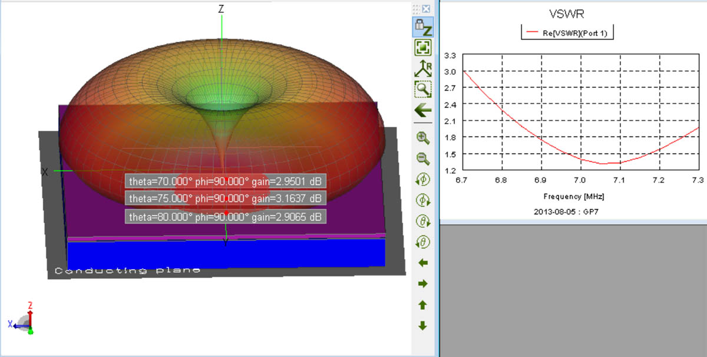This screenshot has width=707, height=357.
Task: Select the zoom-to-window magnifier tool
Action: pos(423,89)
